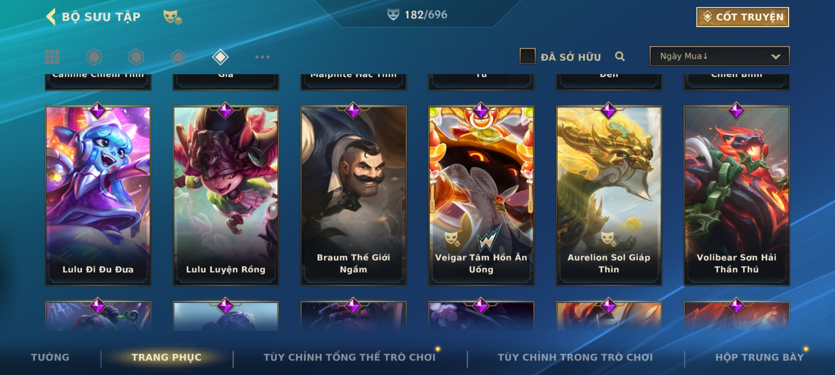This screenshot has width=835, height=375.
Task: Select Volibear Sơn Hải Thần Thú skin
Action: [x=737, y=195]
